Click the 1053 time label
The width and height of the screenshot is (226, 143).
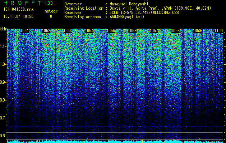pyautogui.click(x=68, y=31)
